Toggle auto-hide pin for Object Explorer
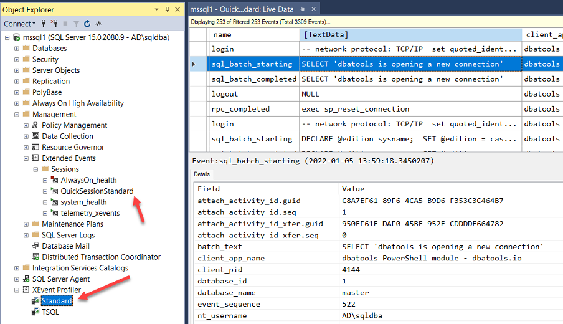563x324 pixels. coord(167,10)
